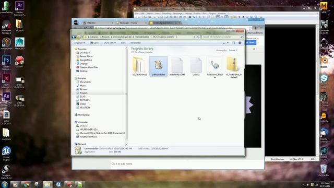Open the Maya 2015 desktop shortcut
This screenshot has height=188, width=334.
20,44
